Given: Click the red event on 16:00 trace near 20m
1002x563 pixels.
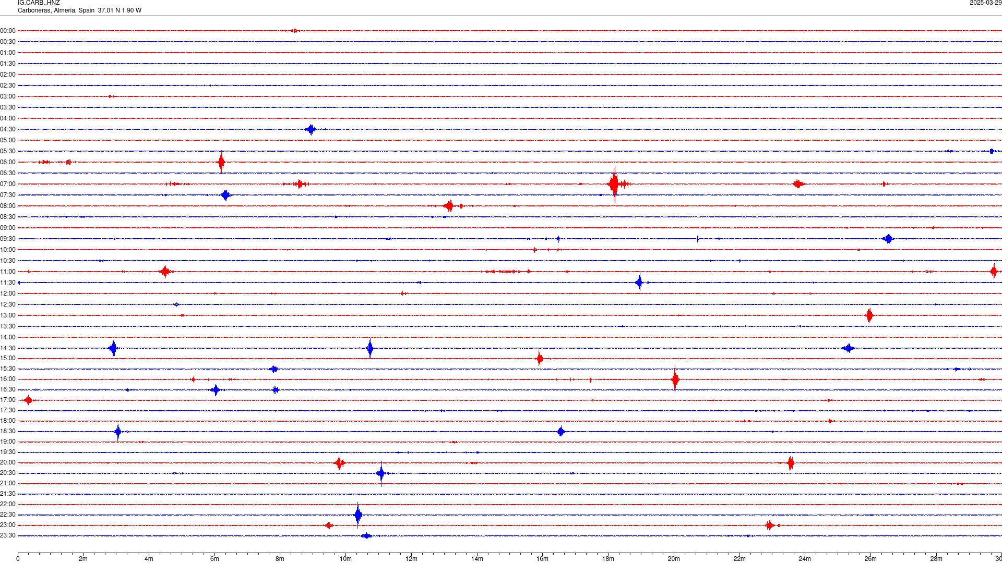Looking at the screenshot, I should tap(675, 379).
